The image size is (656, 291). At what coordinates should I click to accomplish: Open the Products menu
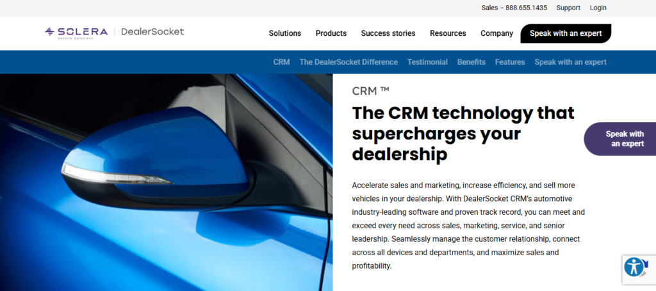coord(331,33)
